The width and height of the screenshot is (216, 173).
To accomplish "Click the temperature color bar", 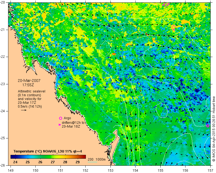I will (48, 157).
